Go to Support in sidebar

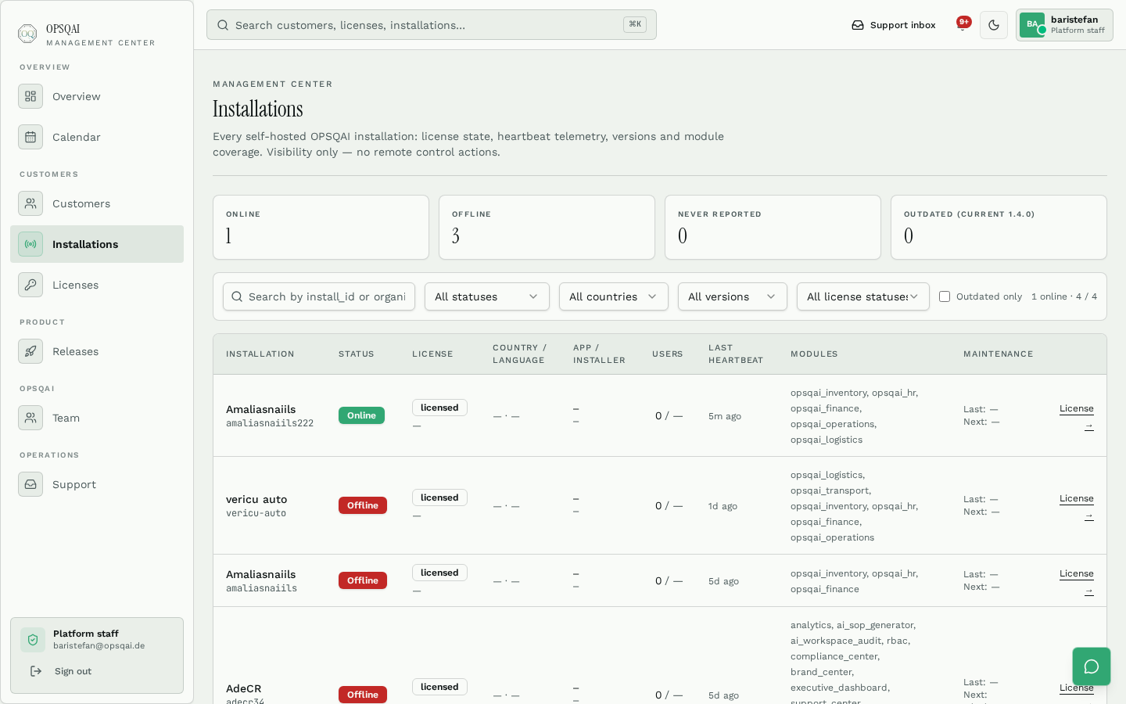pyautogui.click(x=97, y=484)
